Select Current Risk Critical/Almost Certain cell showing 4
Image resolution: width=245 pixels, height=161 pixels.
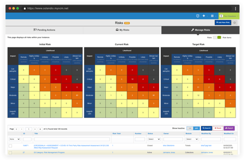pyautogui.click(x=154, y=79)
